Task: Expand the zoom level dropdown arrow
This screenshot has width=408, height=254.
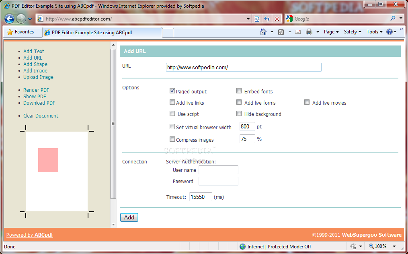Action: click(394, 246)
